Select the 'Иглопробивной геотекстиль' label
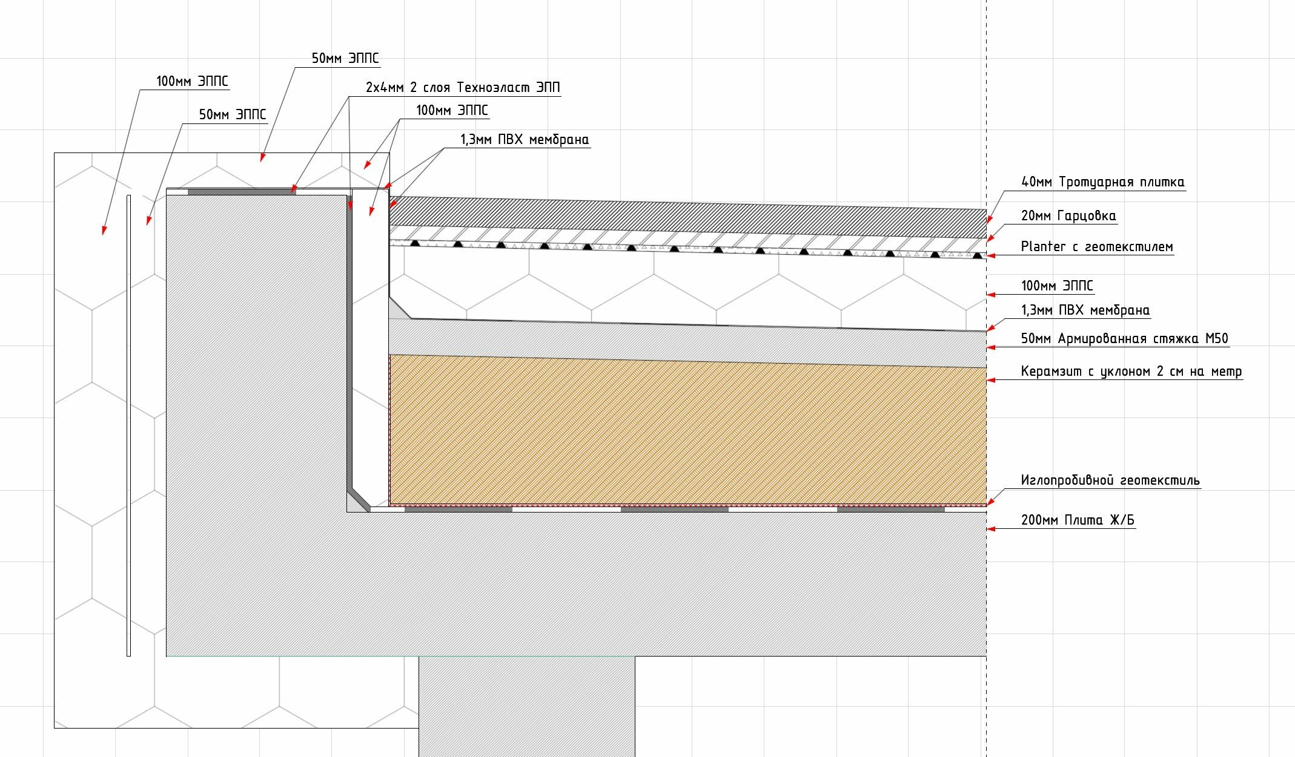Viewport: 1295px width, 757px height. (x=1110, y=480)
